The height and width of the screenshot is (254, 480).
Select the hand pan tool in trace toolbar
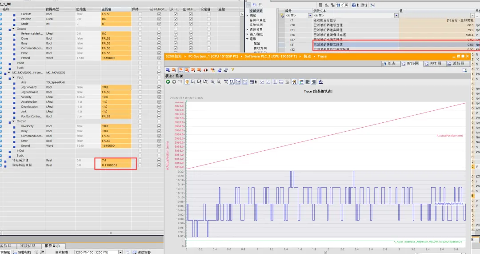pos(187,82)
